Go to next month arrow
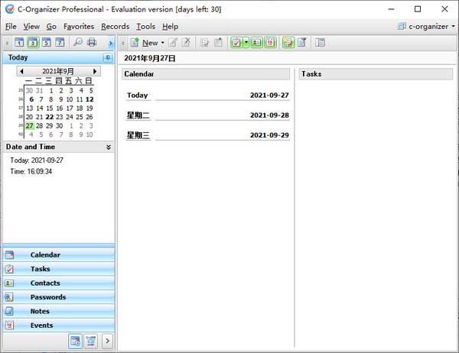The height and width of the screenshot is (353, 459). (95, 71)
